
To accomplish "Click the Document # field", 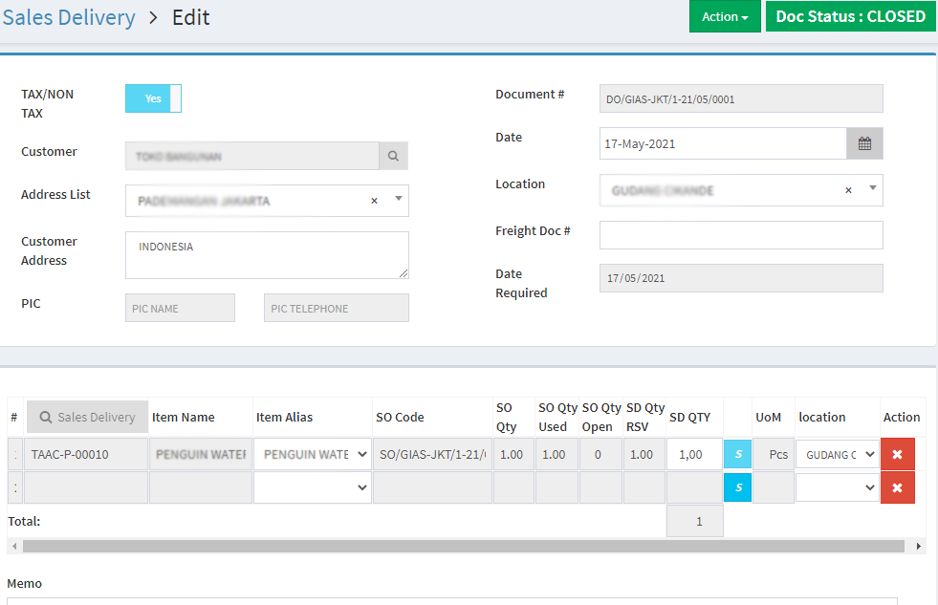I will (741, 98).
